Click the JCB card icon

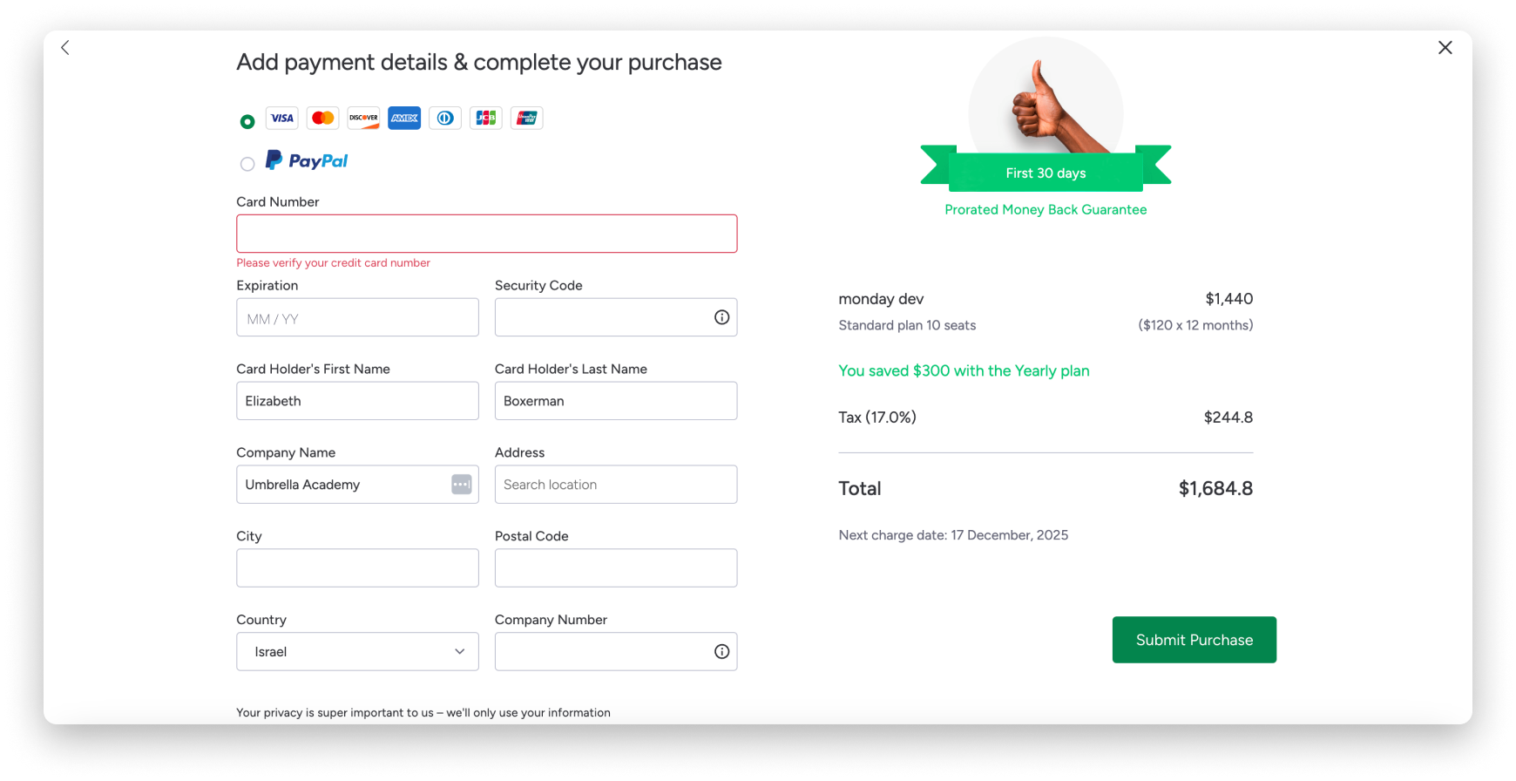point(486,119)
